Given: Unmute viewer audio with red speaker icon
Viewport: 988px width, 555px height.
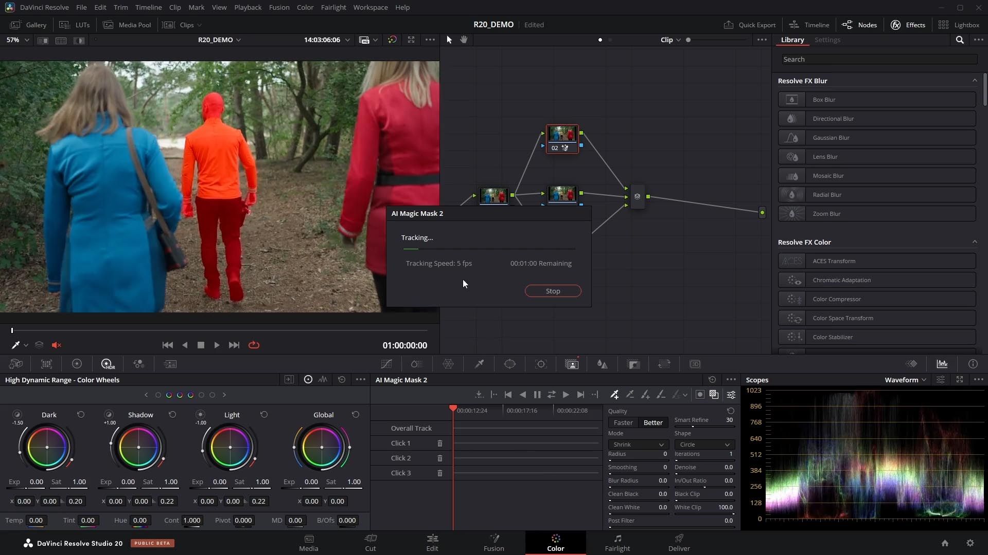Looking at the screenshot, I should [x=57, y=345].
